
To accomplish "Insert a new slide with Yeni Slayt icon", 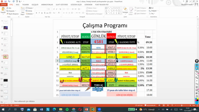I will point(23,9).
